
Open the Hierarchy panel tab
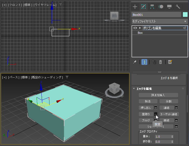[x=152, y=7]
